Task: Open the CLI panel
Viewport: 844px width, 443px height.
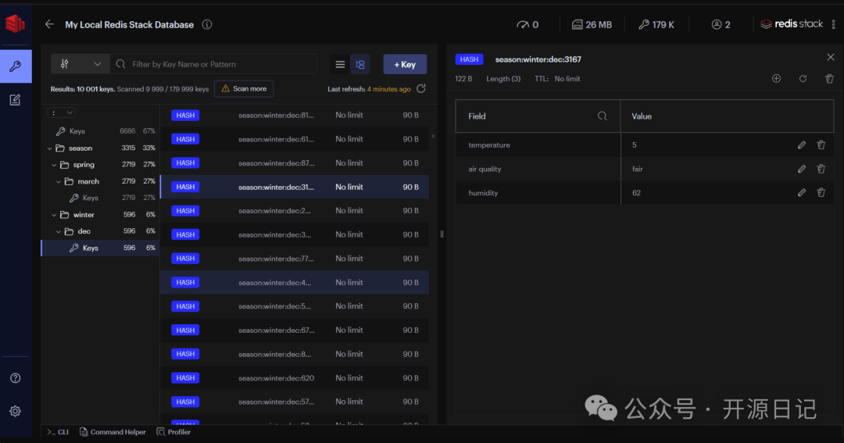Action: 58,432
